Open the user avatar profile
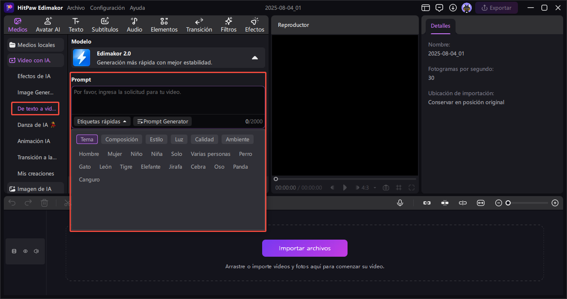Viewport: 567px width, 299px height. tap(467, 8)
